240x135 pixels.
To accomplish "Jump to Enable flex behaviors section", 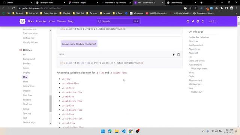I will 199,37.
